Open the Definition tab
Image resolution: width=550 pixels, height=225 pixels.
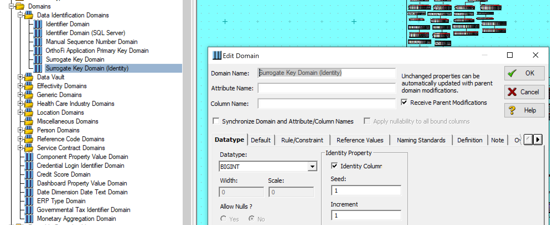pos(470,140)
